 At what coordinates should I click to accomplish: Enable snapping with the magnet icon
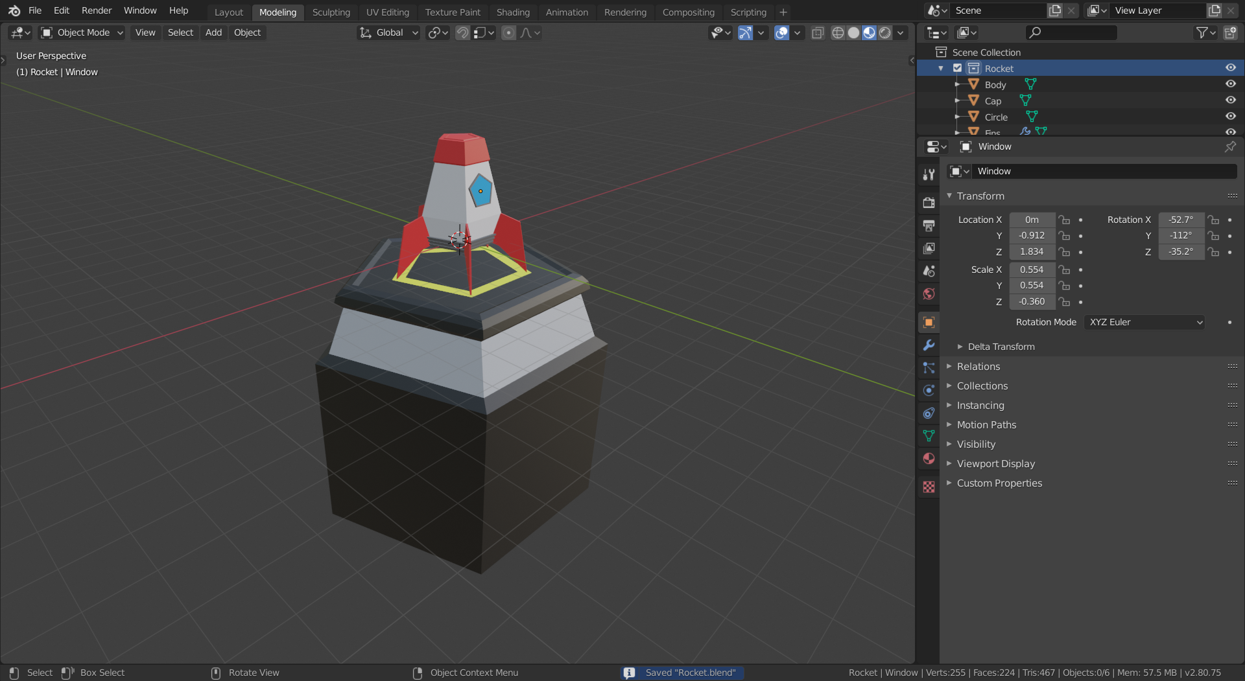click(x=462, y=32)
